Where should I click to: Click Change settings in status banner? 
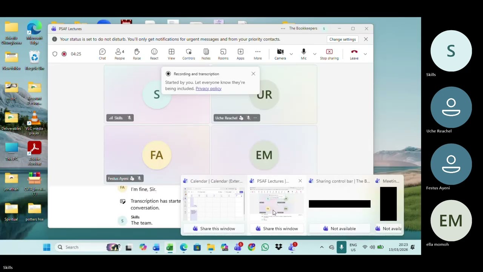pos(343,39)
